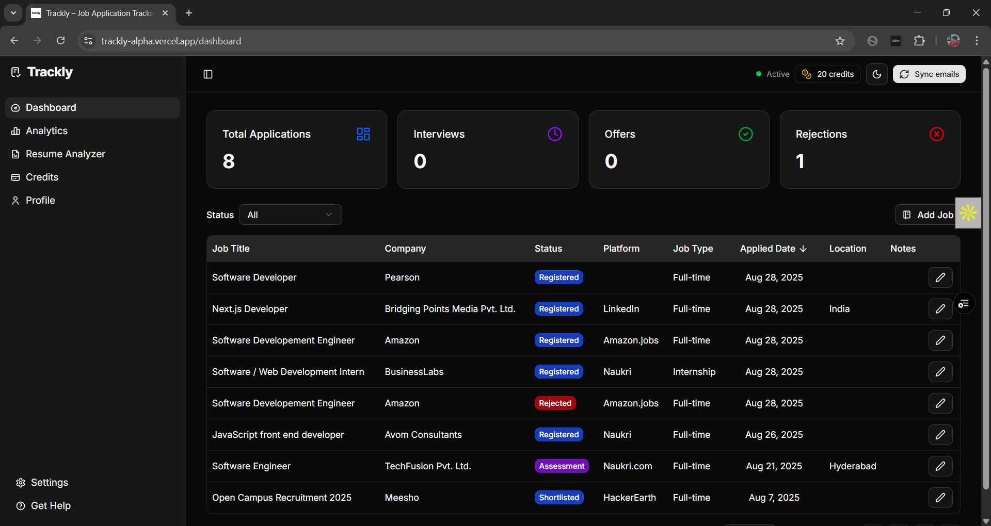Click the page vertical scrollbar

[986, 278]
